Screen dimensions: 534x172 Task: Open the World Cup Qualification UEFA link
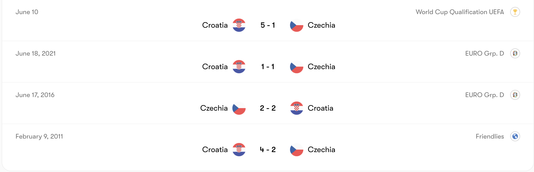(x=460, y=12)
